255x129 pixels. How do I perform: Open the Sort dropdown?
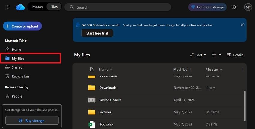pyautogui.click(x=198, y=55)
